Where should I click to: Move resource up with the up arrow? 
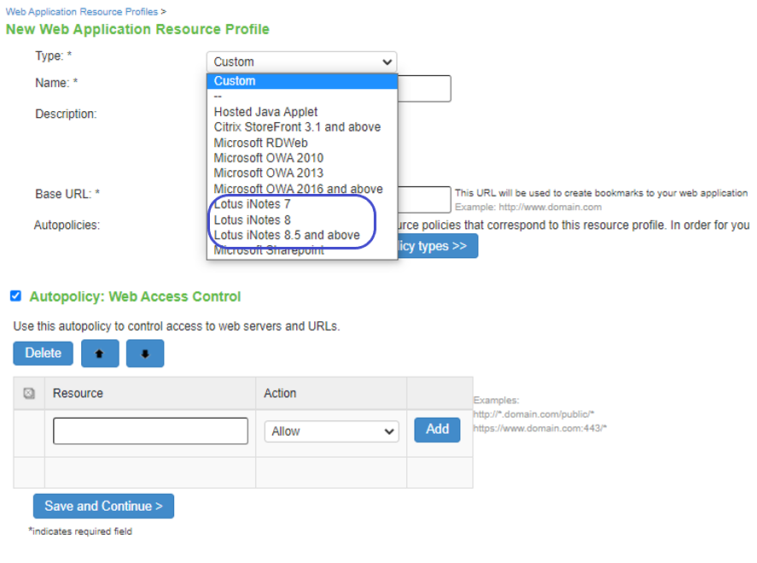point(100,354)
